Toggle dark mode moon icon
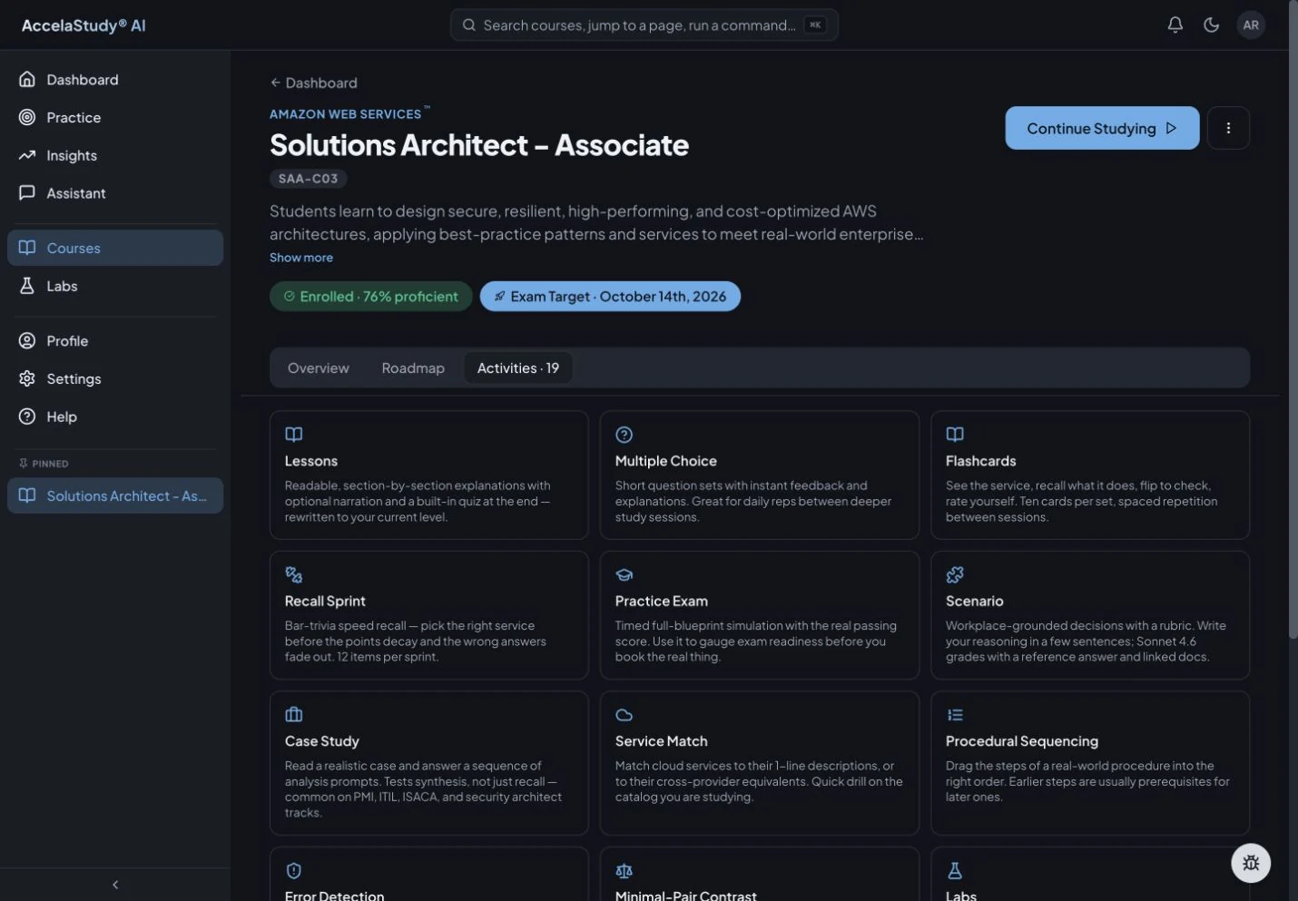This screenshot has height=901, width=1298. click(1211, 24)
